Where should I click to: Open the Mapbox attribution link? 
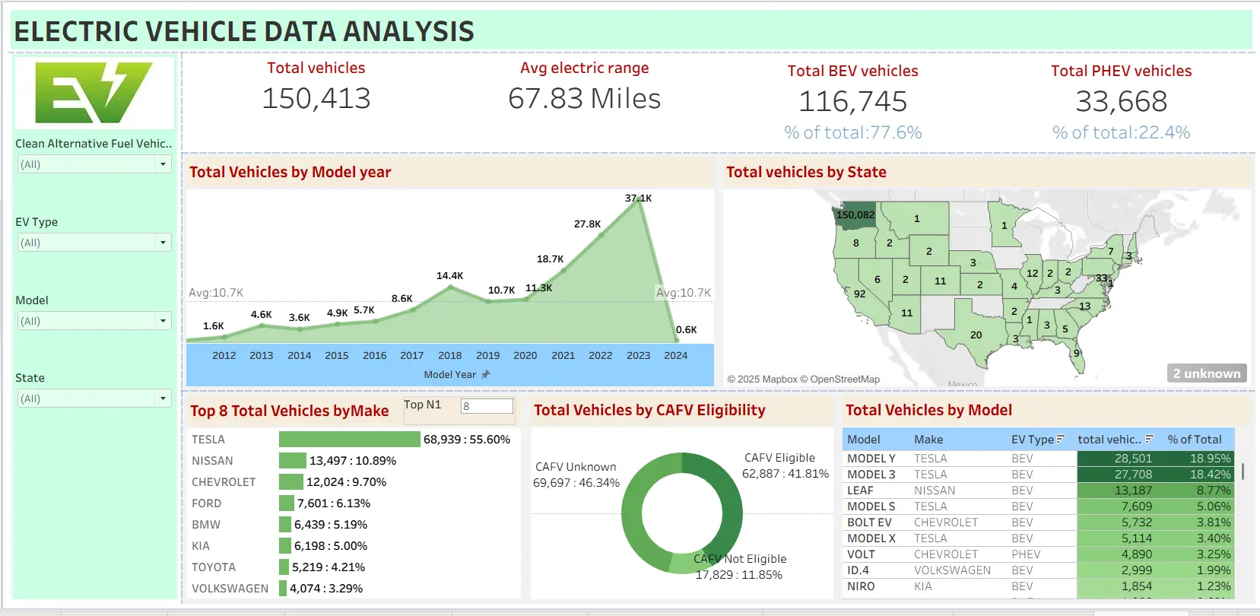(x=763, y=379)
